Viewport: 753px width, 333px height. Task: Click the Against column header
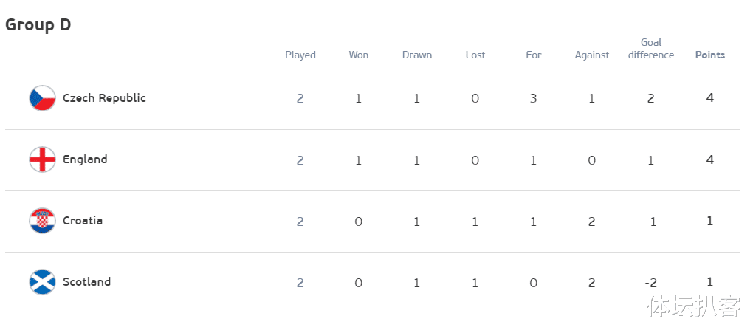[592, 55]
